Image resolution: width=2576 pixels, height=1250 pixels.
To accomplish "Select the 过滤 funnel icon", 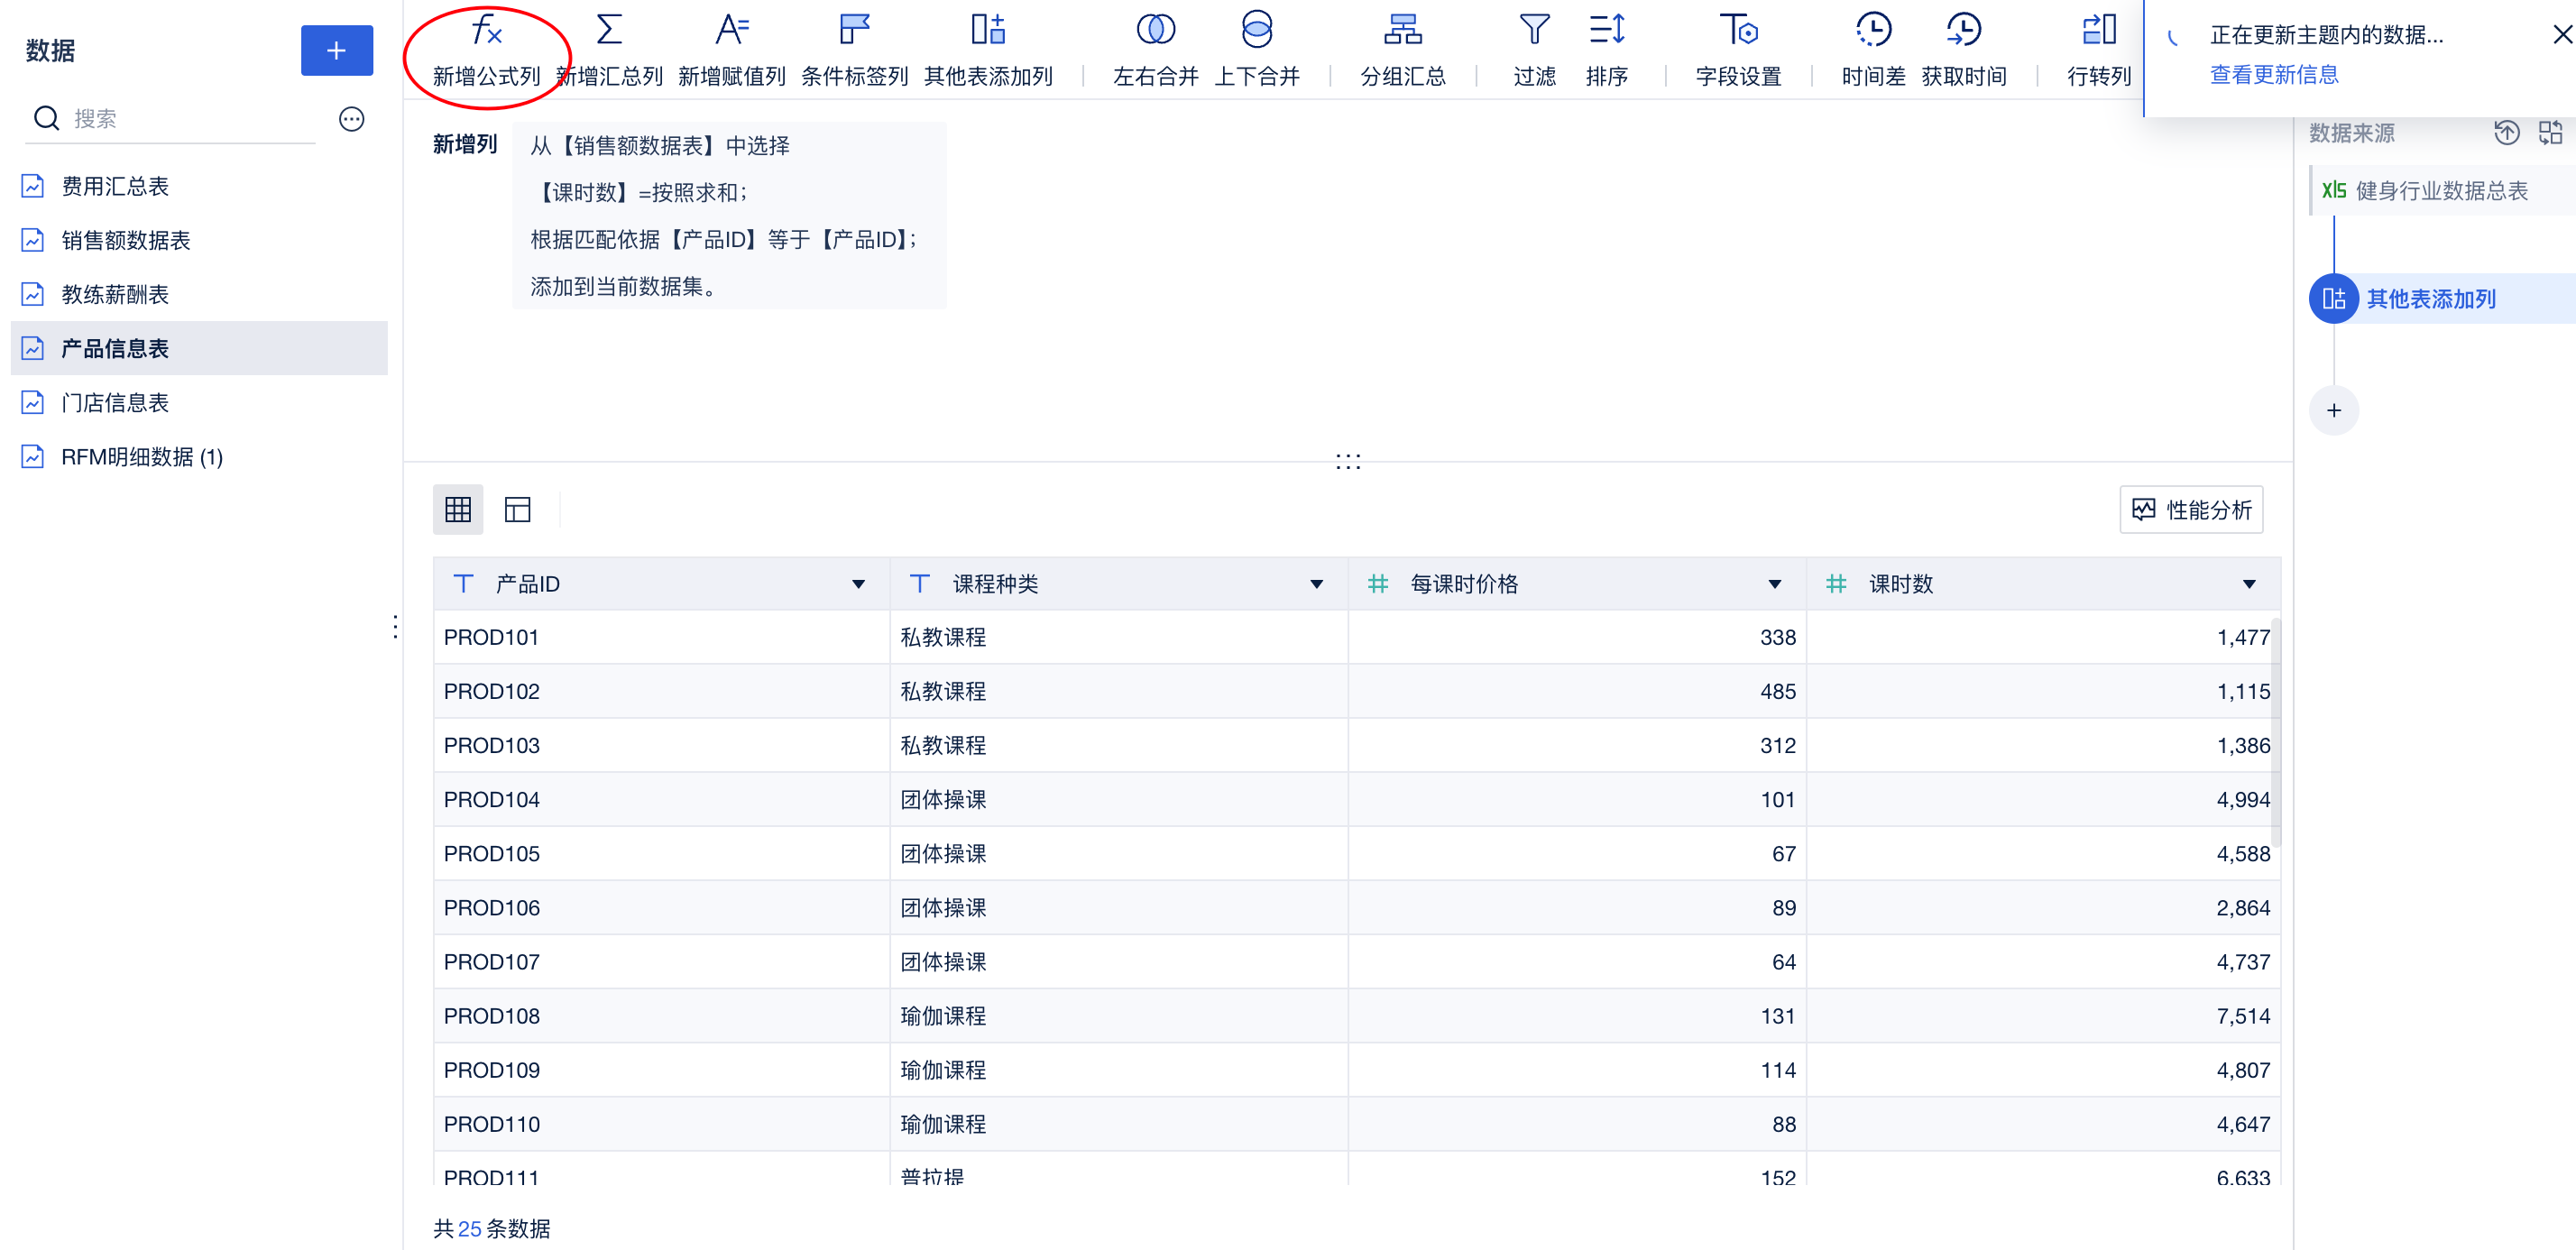I will 1534,31.
